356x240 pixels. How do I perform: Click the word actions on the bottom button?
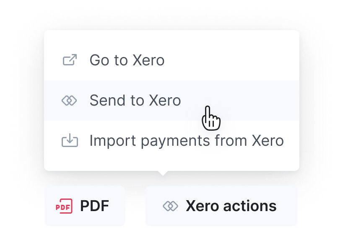[250, 206]
